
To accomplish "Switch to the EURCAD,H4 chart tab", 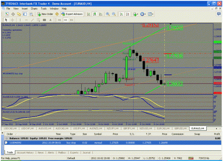I will click(163, 128).
